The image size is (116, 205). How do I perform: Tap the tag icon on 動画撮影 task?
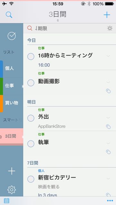click(108, 91)
